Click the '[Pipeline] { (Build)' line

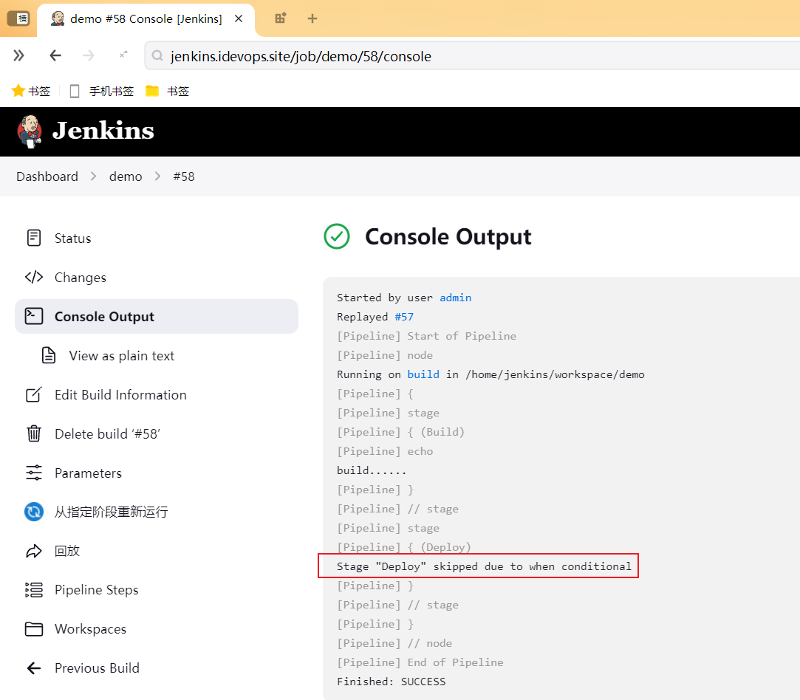pyautogui.click(x=400, y=432)
